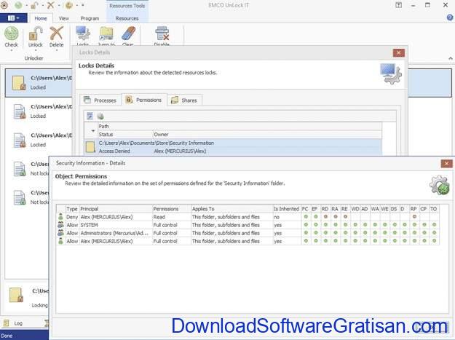Viewport: 455px width, 340px height.
Task: Expand the column chooser arrow beside Path
Action: click(x=93, y=131)
